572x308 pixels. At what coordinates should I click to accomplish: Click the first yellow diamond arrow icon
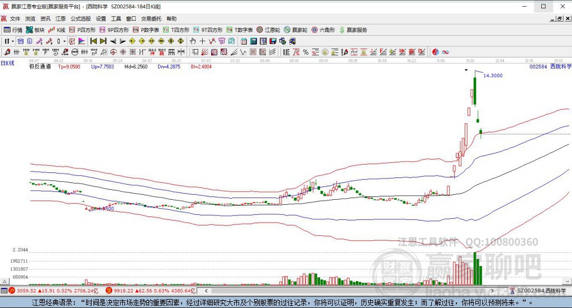tap(132, 41)
